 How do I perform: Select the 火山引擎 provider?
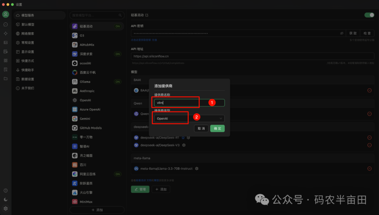(x=97, y=193)
